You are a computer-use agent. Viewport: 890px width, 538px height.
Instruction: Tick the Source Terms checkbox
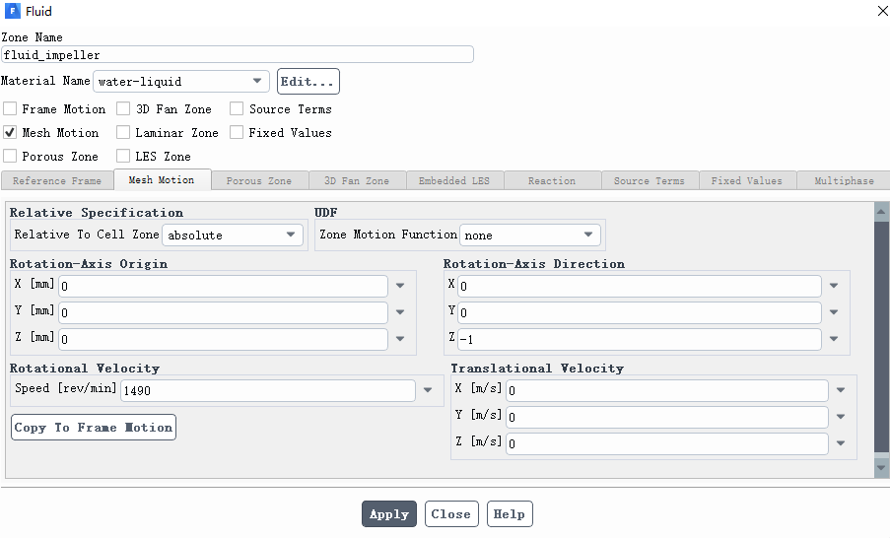237,109
